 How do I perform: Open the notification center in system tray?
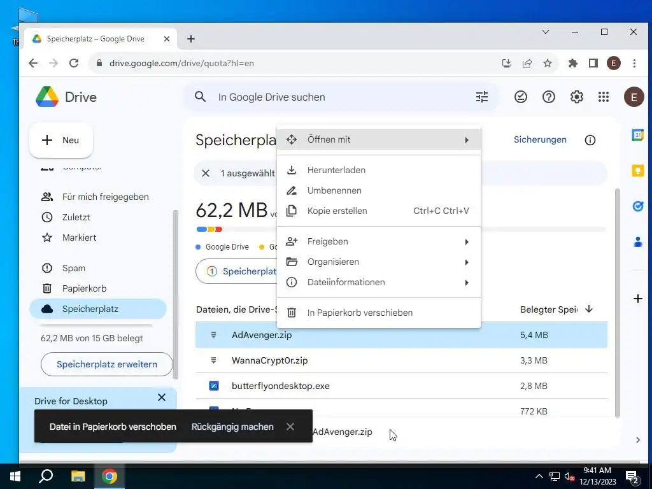[633, 476]
